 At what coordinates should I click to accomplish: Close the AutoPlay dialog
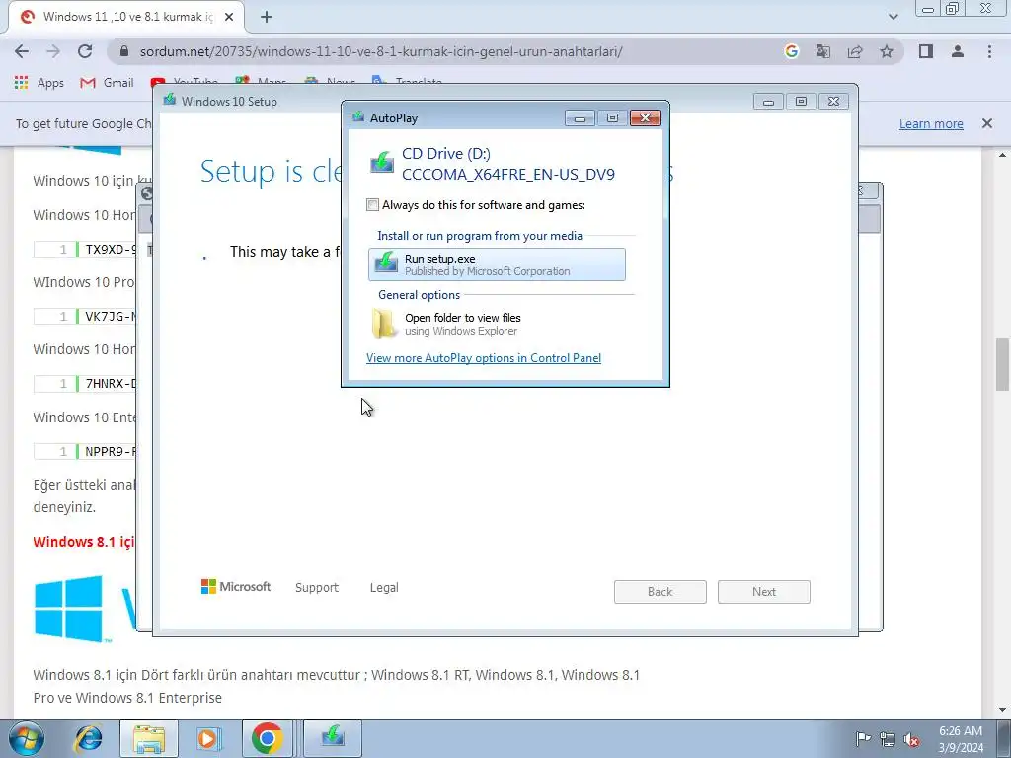click(645, 118)
